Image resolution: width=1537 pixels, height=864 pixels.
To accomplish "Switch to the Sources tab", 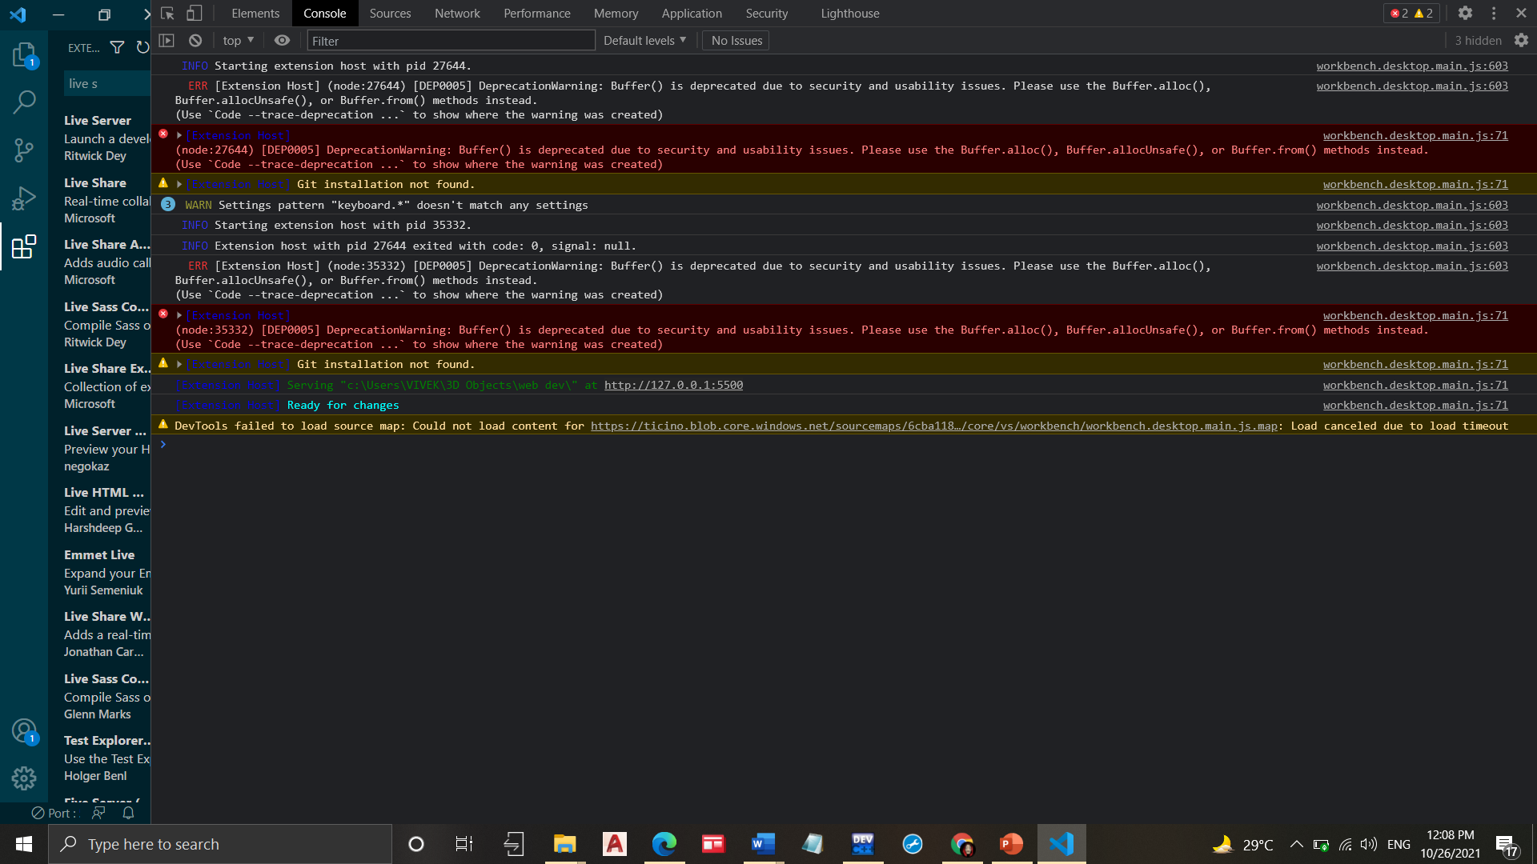I will (x=390, y=13).
